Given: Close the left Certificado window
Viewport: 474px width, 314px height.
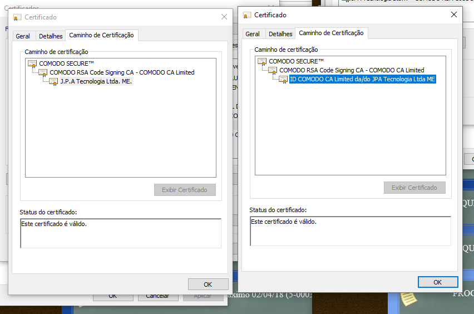Looking at the screenshot, I should (224, 17).
